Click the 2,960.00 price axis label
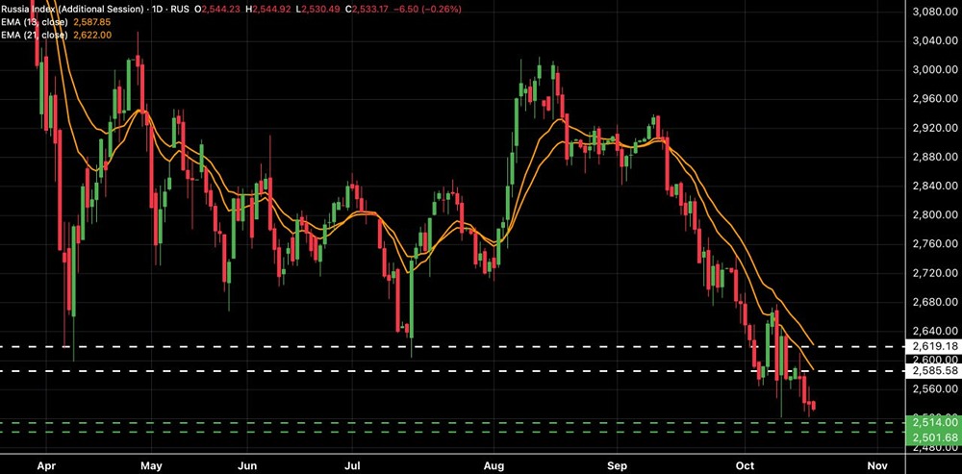This screenshot has width=962, height=474. pyautogui.click(x=936, y=98)
